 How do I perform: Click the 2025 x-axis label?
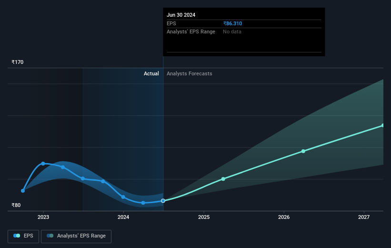[x=204, y=217]
